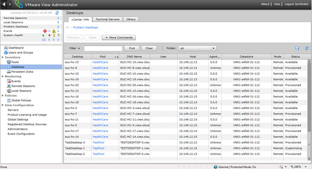
Task: Sort by the Datastore column header
Action: [246, 57]
